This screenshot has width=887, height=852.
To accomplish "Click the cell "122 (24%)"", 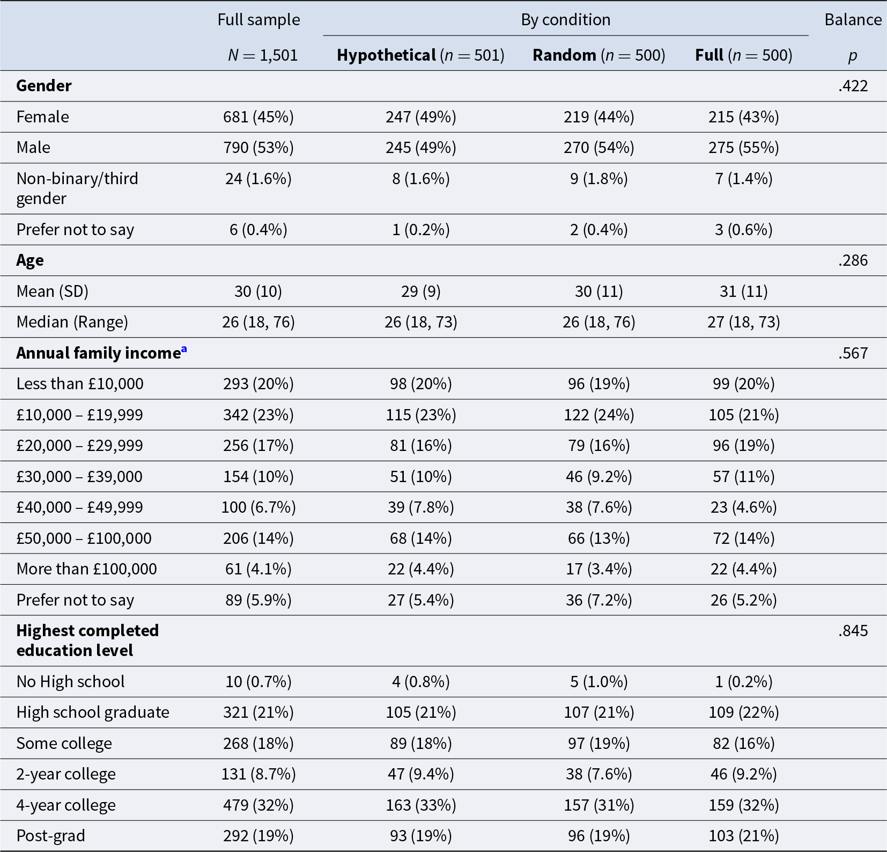I will pos(598,415).
